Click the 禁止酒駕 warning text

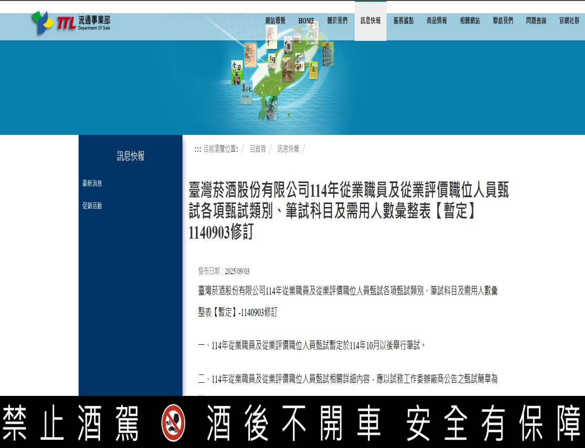click(71, 423)
